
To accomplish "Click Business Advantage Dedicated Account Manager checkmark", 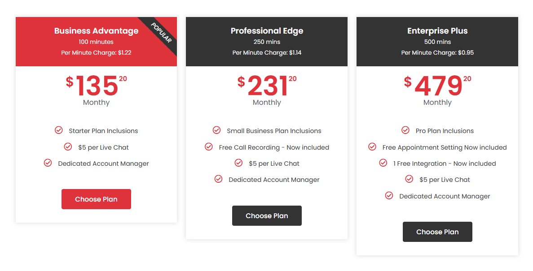I will (48, 163).
